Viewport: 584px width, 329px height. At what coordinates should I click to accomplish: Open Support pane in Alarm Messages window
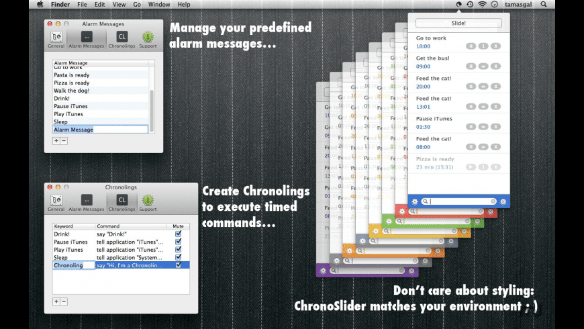[x=148, y=40]
